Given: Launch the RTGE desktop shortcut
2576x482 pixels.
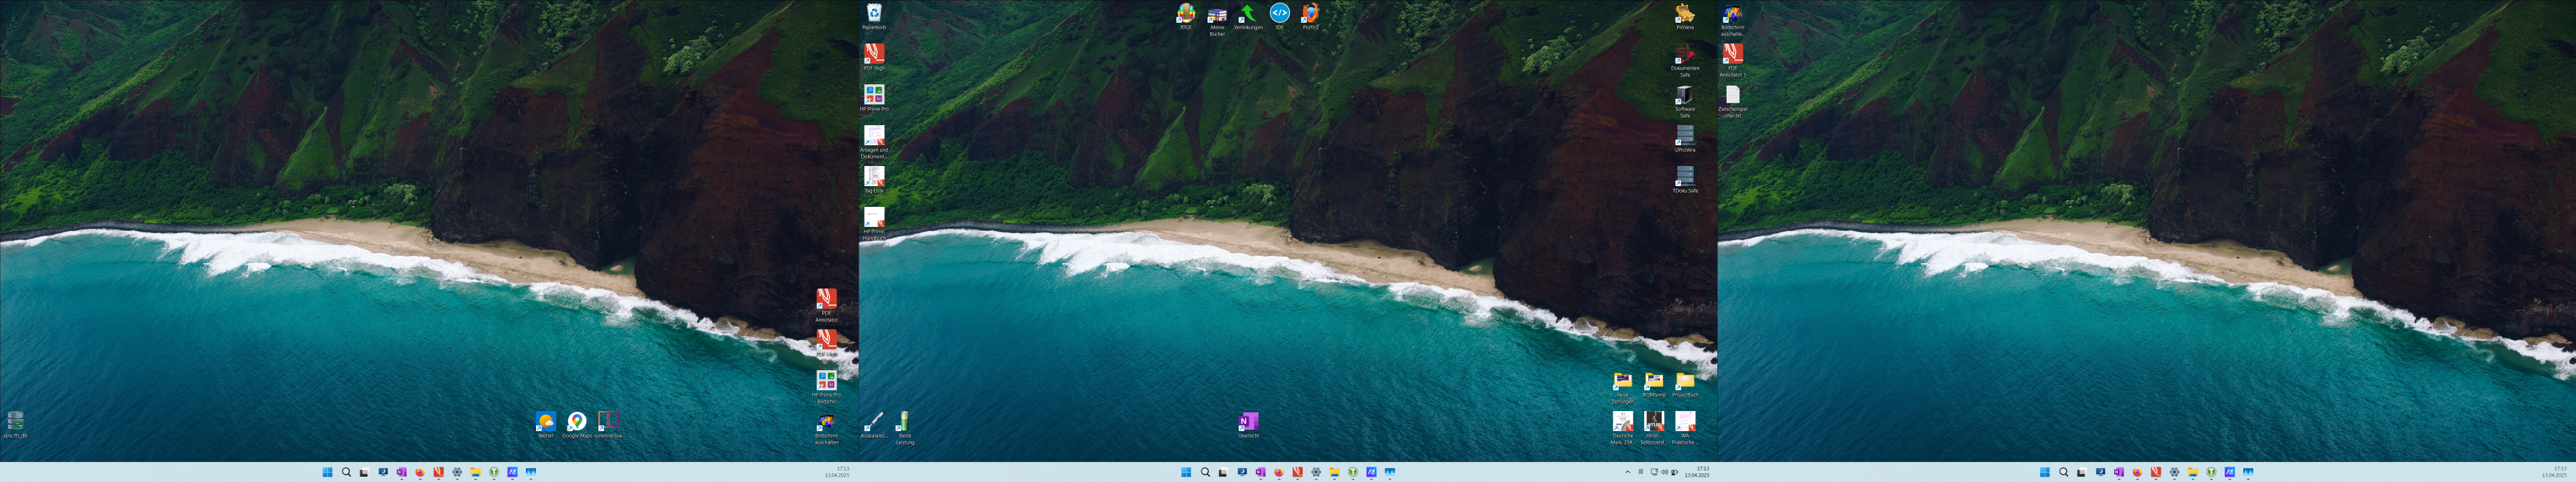Looking at the screenshot, I should click(x=1185, y=15).
